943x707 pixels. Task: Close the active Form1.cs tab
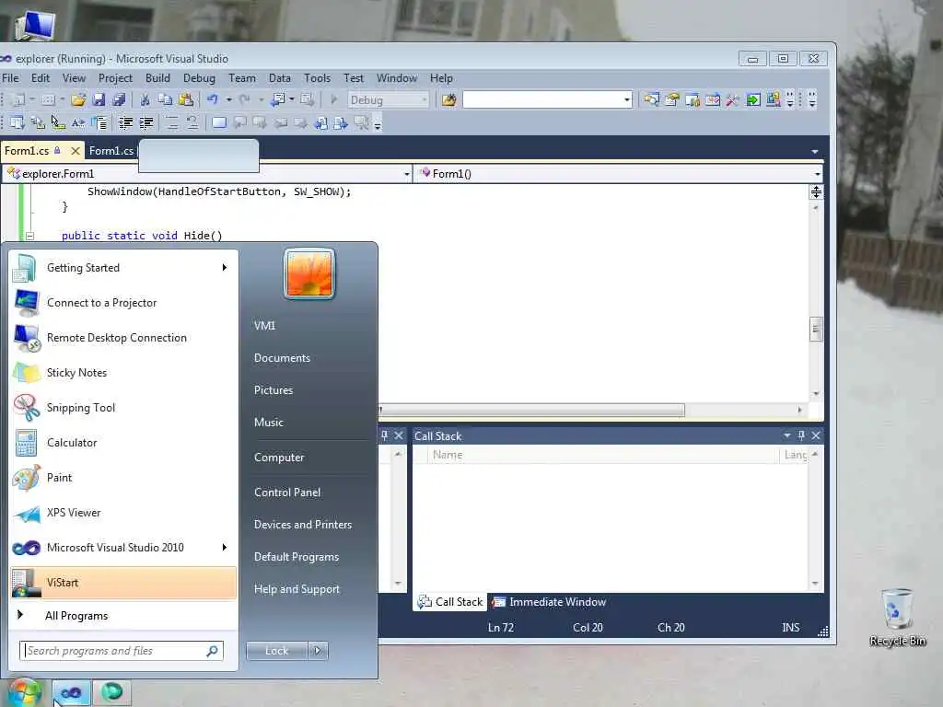(x=76, y=151)
